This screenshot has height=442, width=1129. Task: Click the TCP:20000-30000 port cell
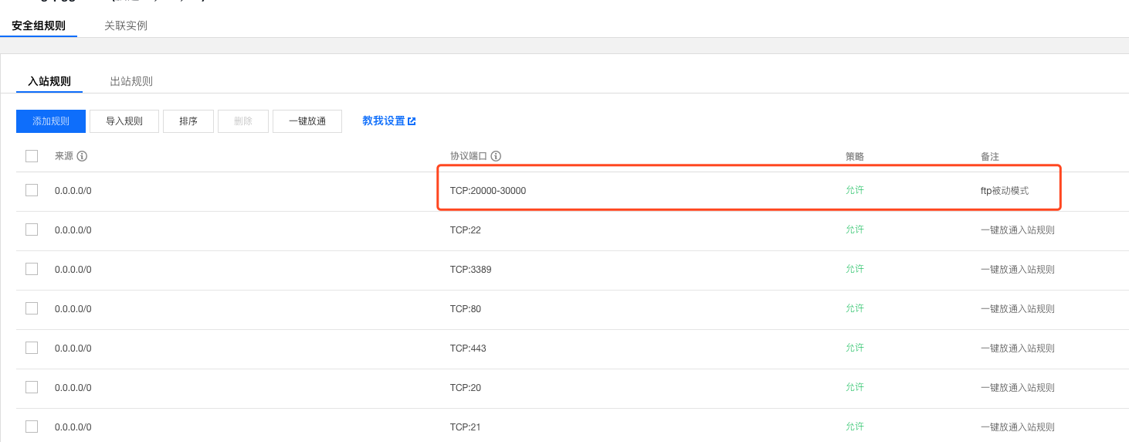pyautogui.click(x=488, y=190)
